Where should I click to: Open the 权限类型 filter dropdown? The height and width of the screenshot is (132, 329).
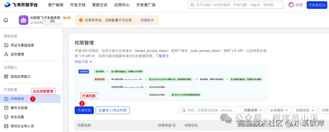305,110
